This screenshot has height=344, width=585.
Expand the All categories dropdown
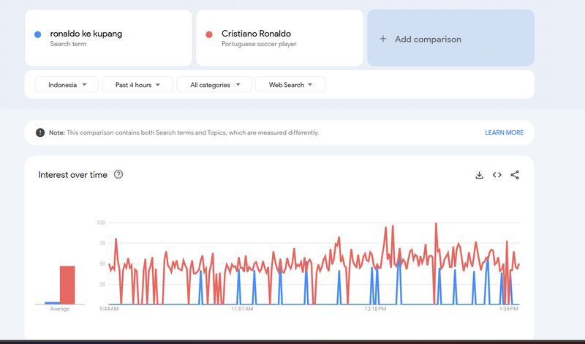pos(214,85)
